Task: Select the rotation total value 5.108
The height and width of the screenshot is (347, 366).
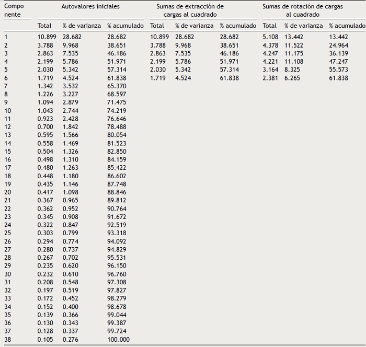Action: [270, 37]
